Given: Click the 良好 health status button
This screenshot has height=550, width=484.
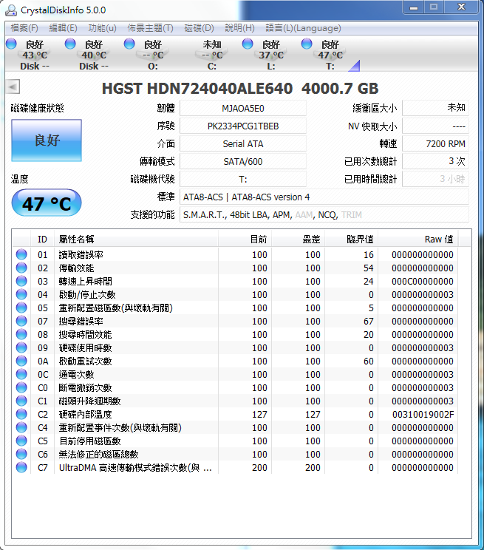Looking at the screenshot, I should (47, 140).
